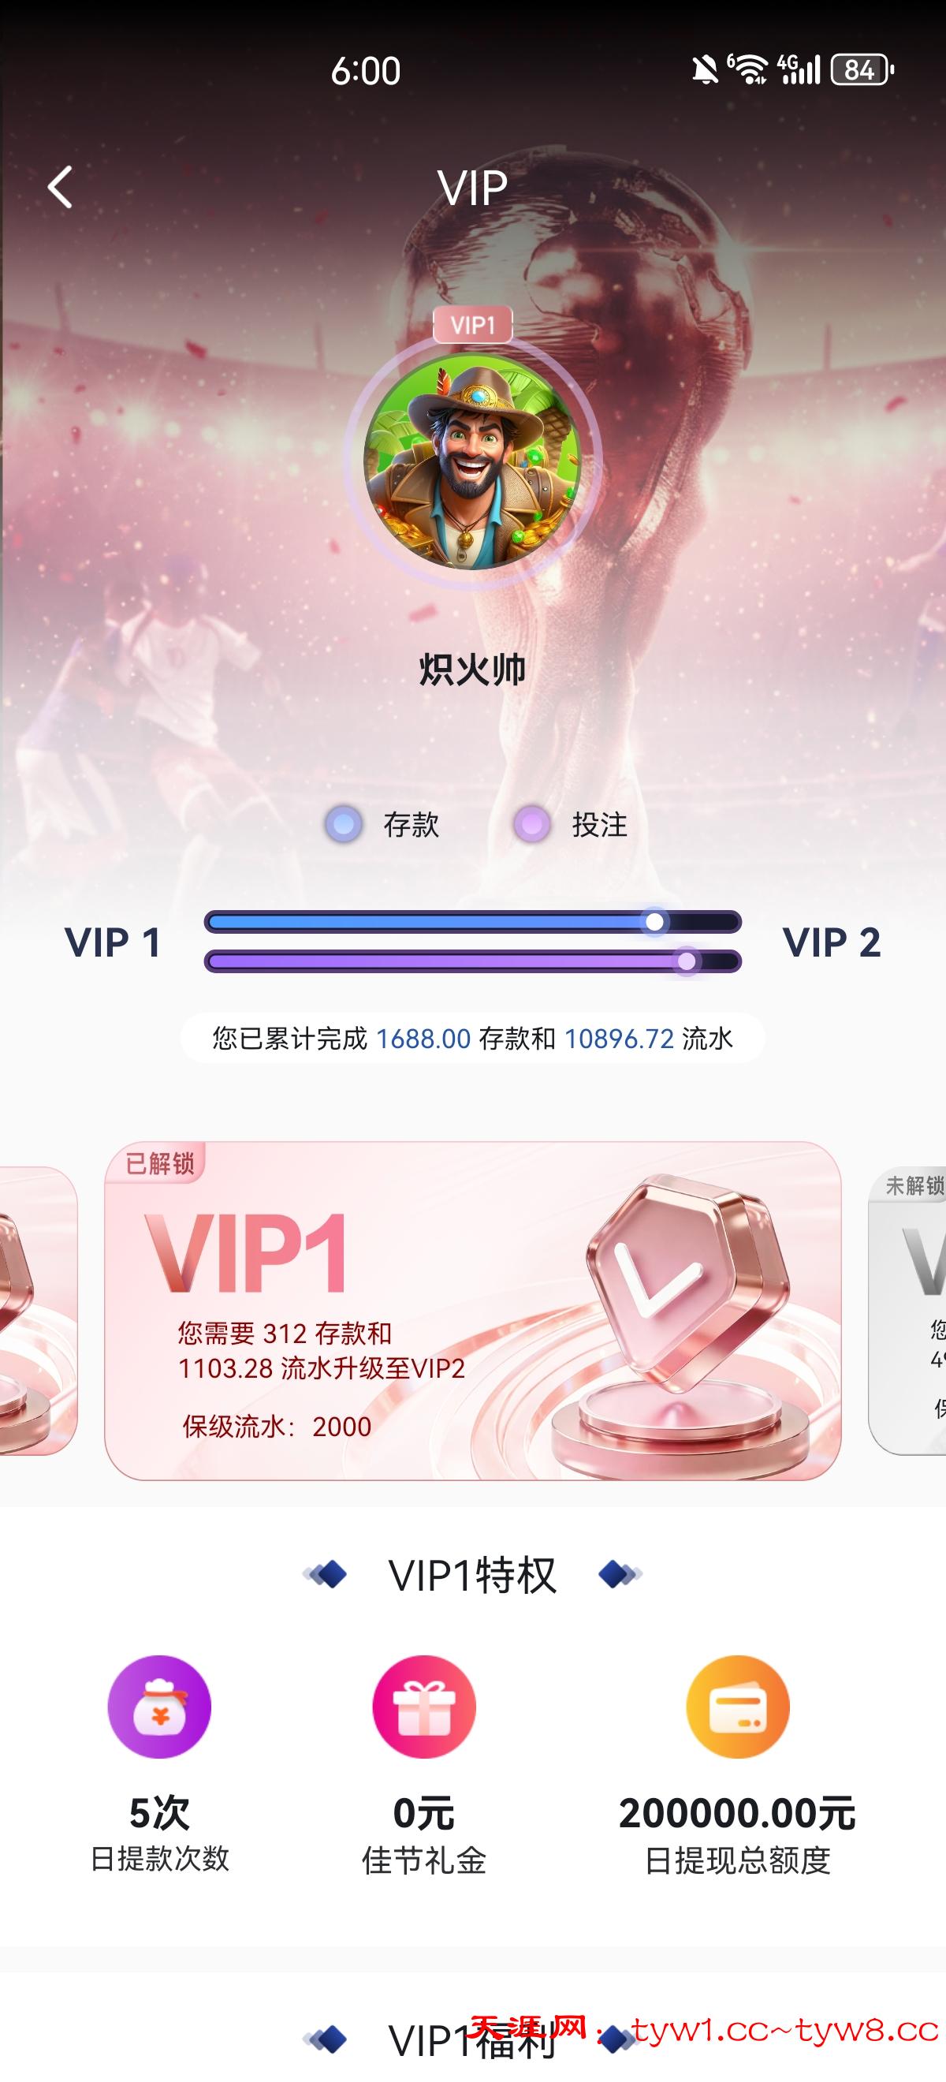
Task: Select the blue 存款 legend dot
Action: [x=344, y=824]
